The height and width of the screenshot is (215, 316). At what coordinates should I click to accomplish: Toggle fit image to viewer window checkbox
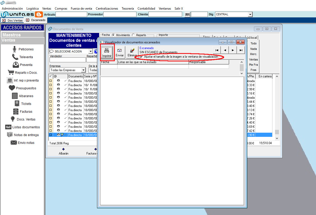(x=141, y=57)
